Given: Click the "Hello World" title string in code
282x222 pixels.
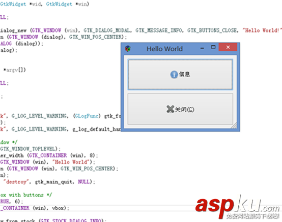Looking at the screenshot, I should click(x=71, y=162).
